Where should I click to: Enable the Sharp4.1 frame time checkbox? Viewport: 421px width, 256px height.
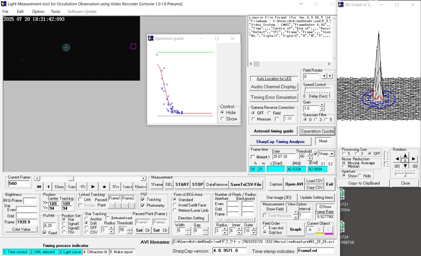[253, 157]
